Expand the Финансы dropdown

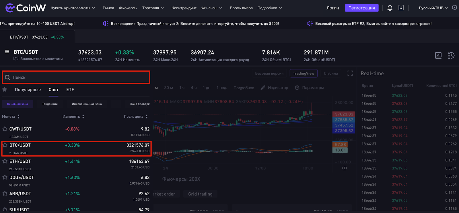coord(212,8)
